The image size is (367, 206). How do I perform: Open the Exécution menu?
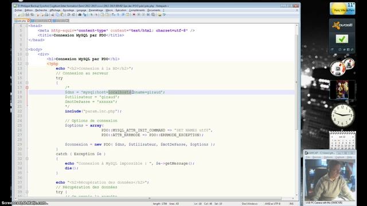(121, 10)
